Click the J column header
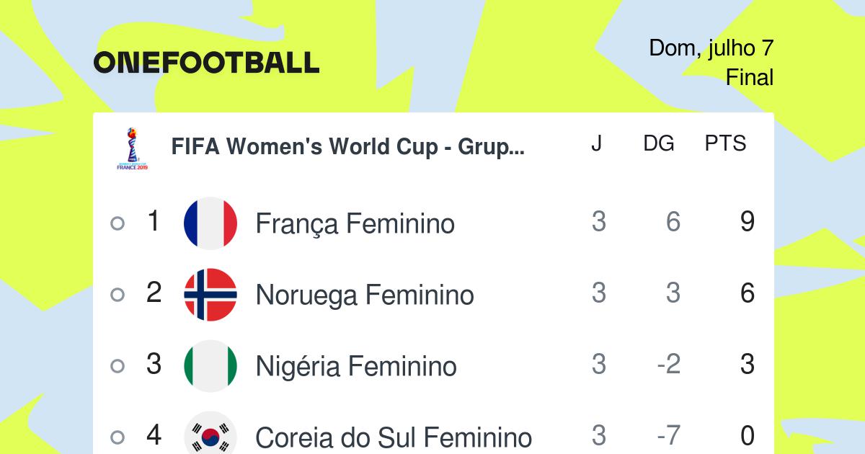 (597, 144)
